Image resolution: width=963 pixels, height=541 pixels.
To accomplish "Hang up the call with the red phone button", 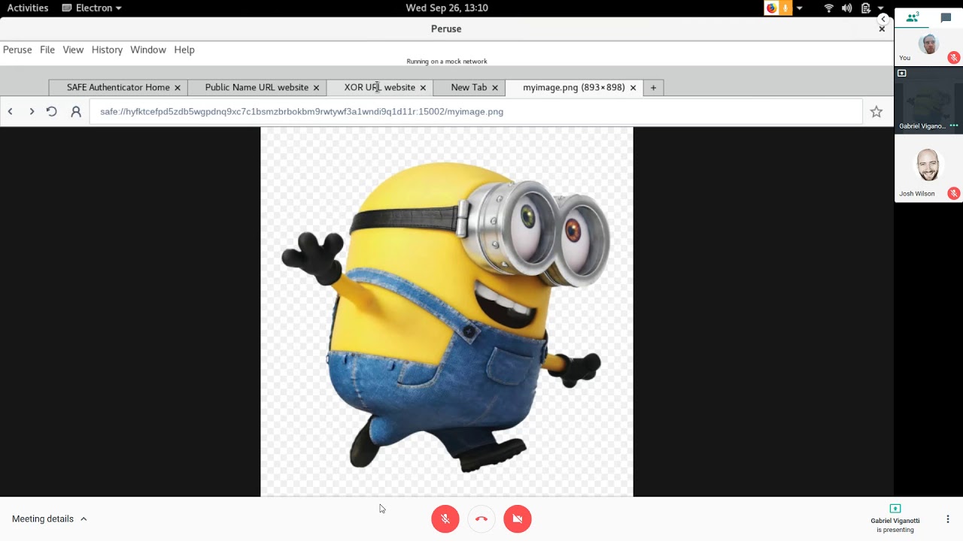I will coord(481,518).
